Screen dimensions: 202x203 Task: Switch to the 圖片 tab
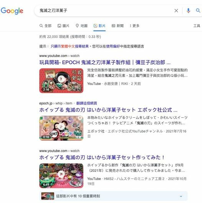[x=63, y=26]
